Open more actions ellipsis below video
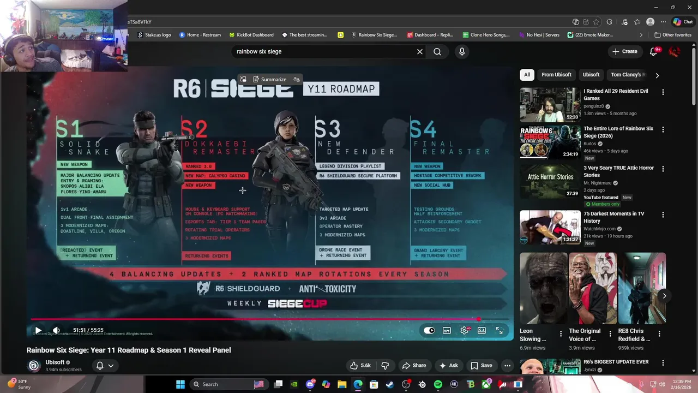Image resolution: width=698 pixels, height=393 pixels. [508, 366]
